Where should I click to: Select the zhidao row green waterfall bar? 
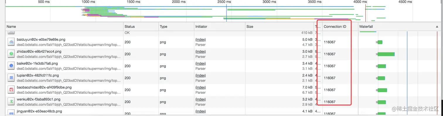click(386, 54)
